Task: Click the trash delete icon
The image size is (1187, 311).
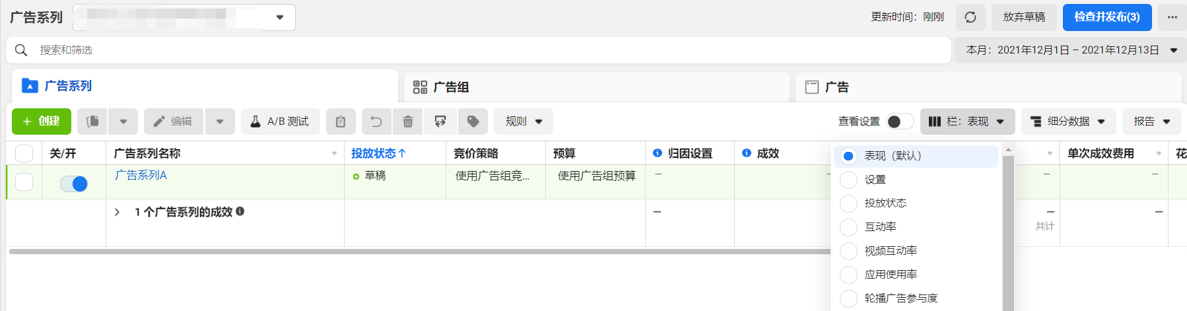Action: [408, 121]
